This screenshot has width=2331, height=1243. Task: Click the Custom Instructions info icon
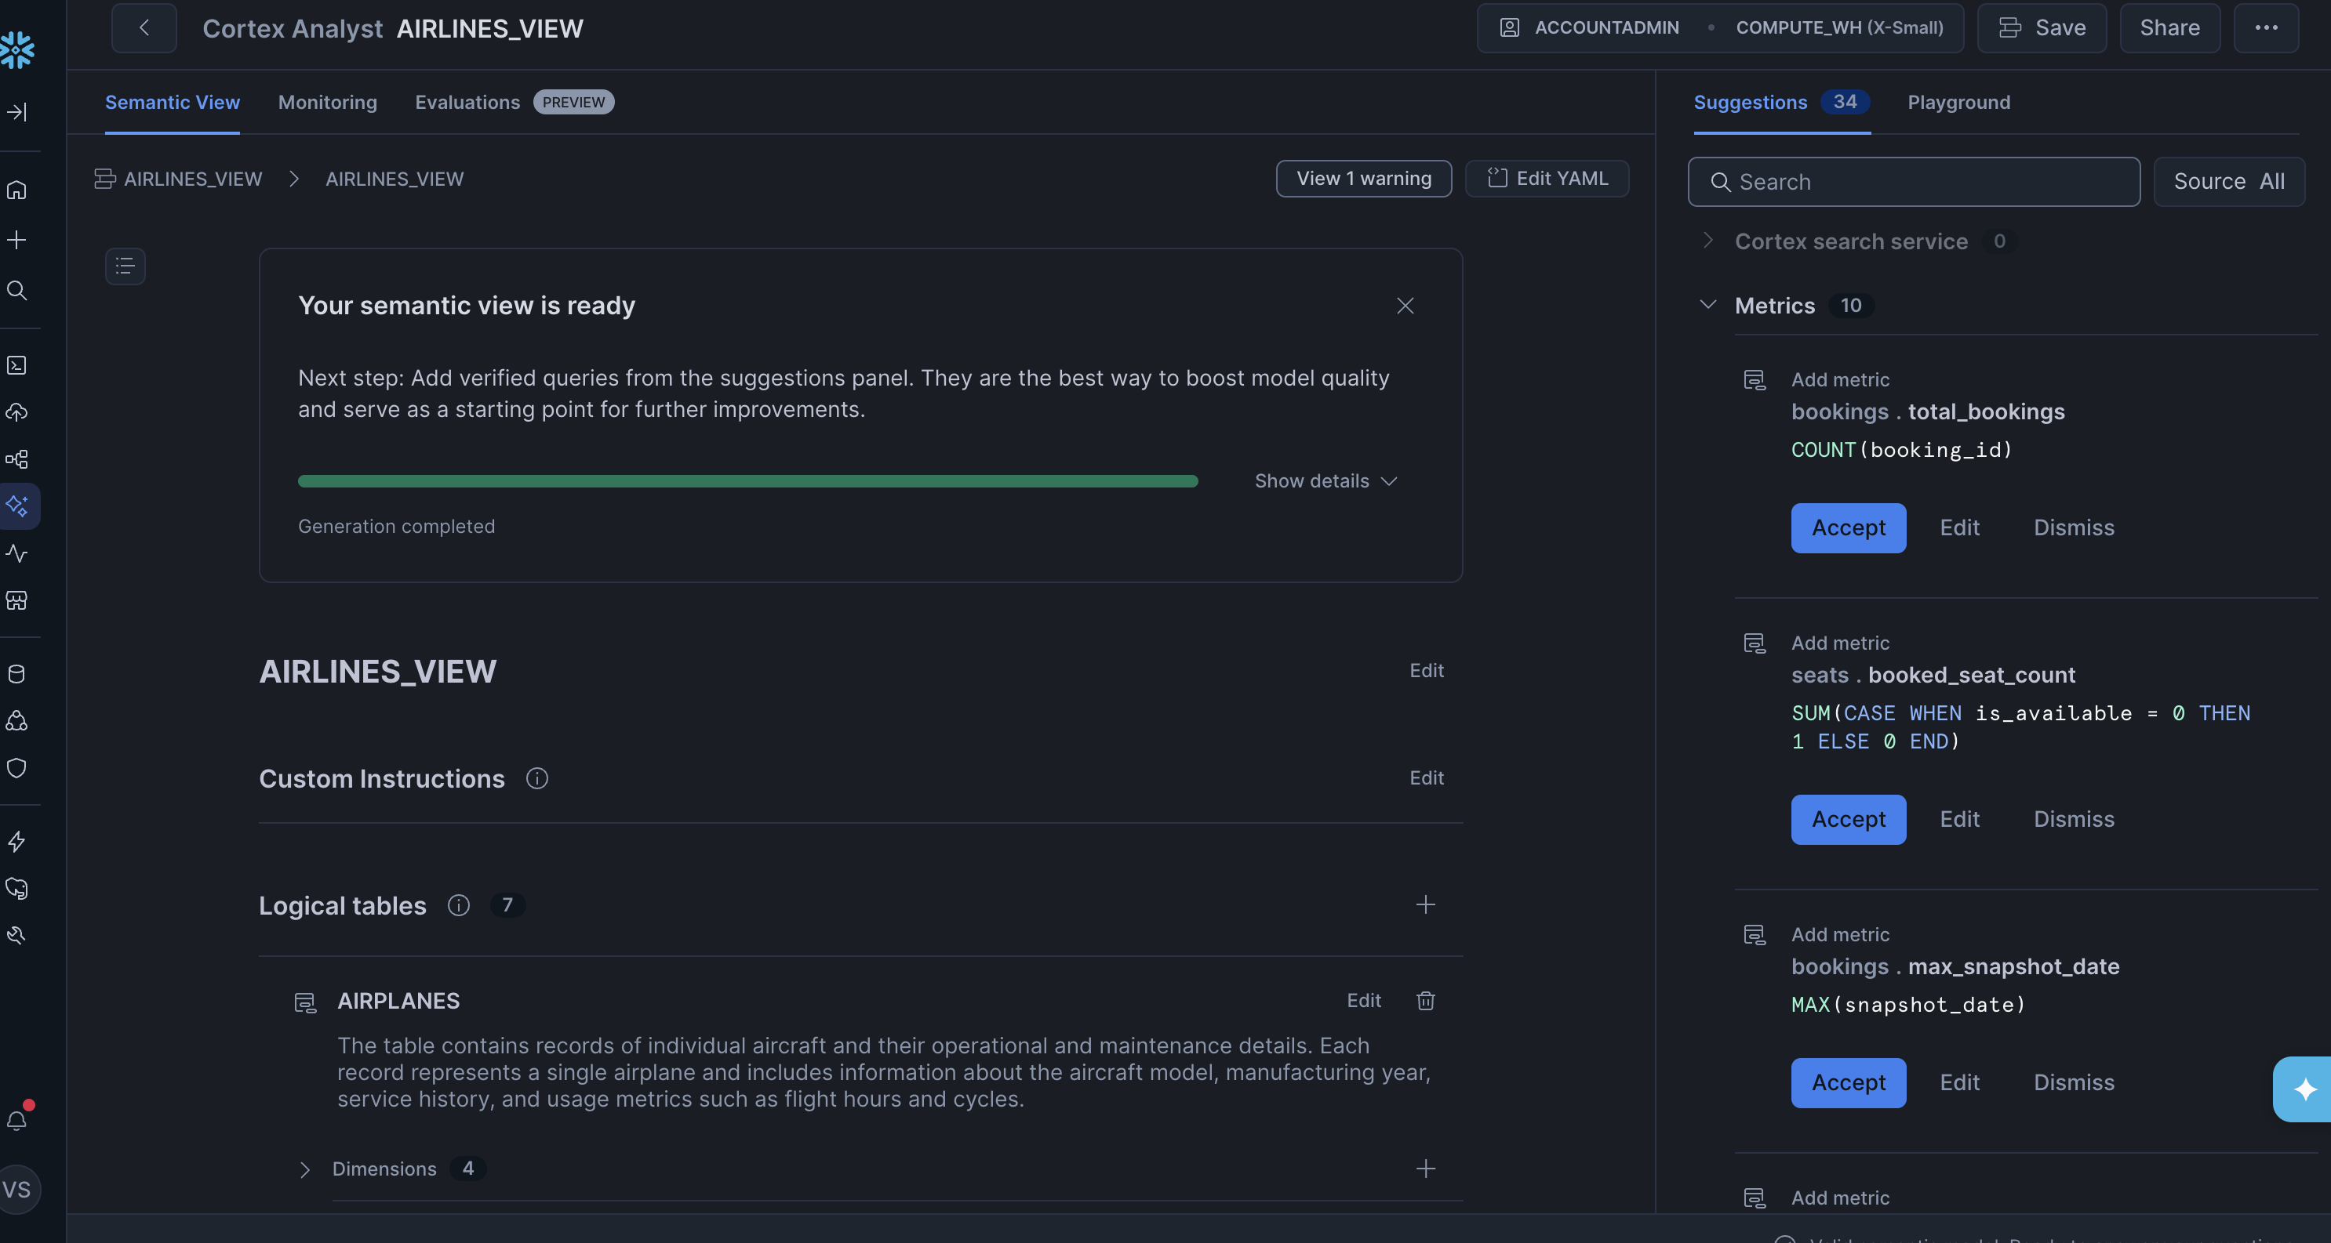(536, 778)
